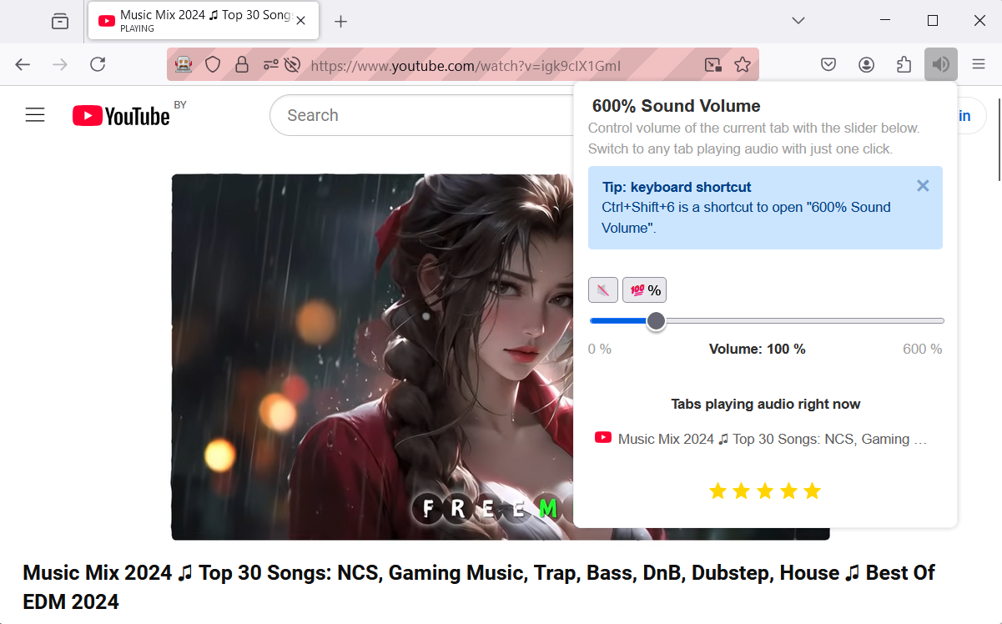
Task: Click the 'Volume: 100 %' label
Action: [758, 349]
